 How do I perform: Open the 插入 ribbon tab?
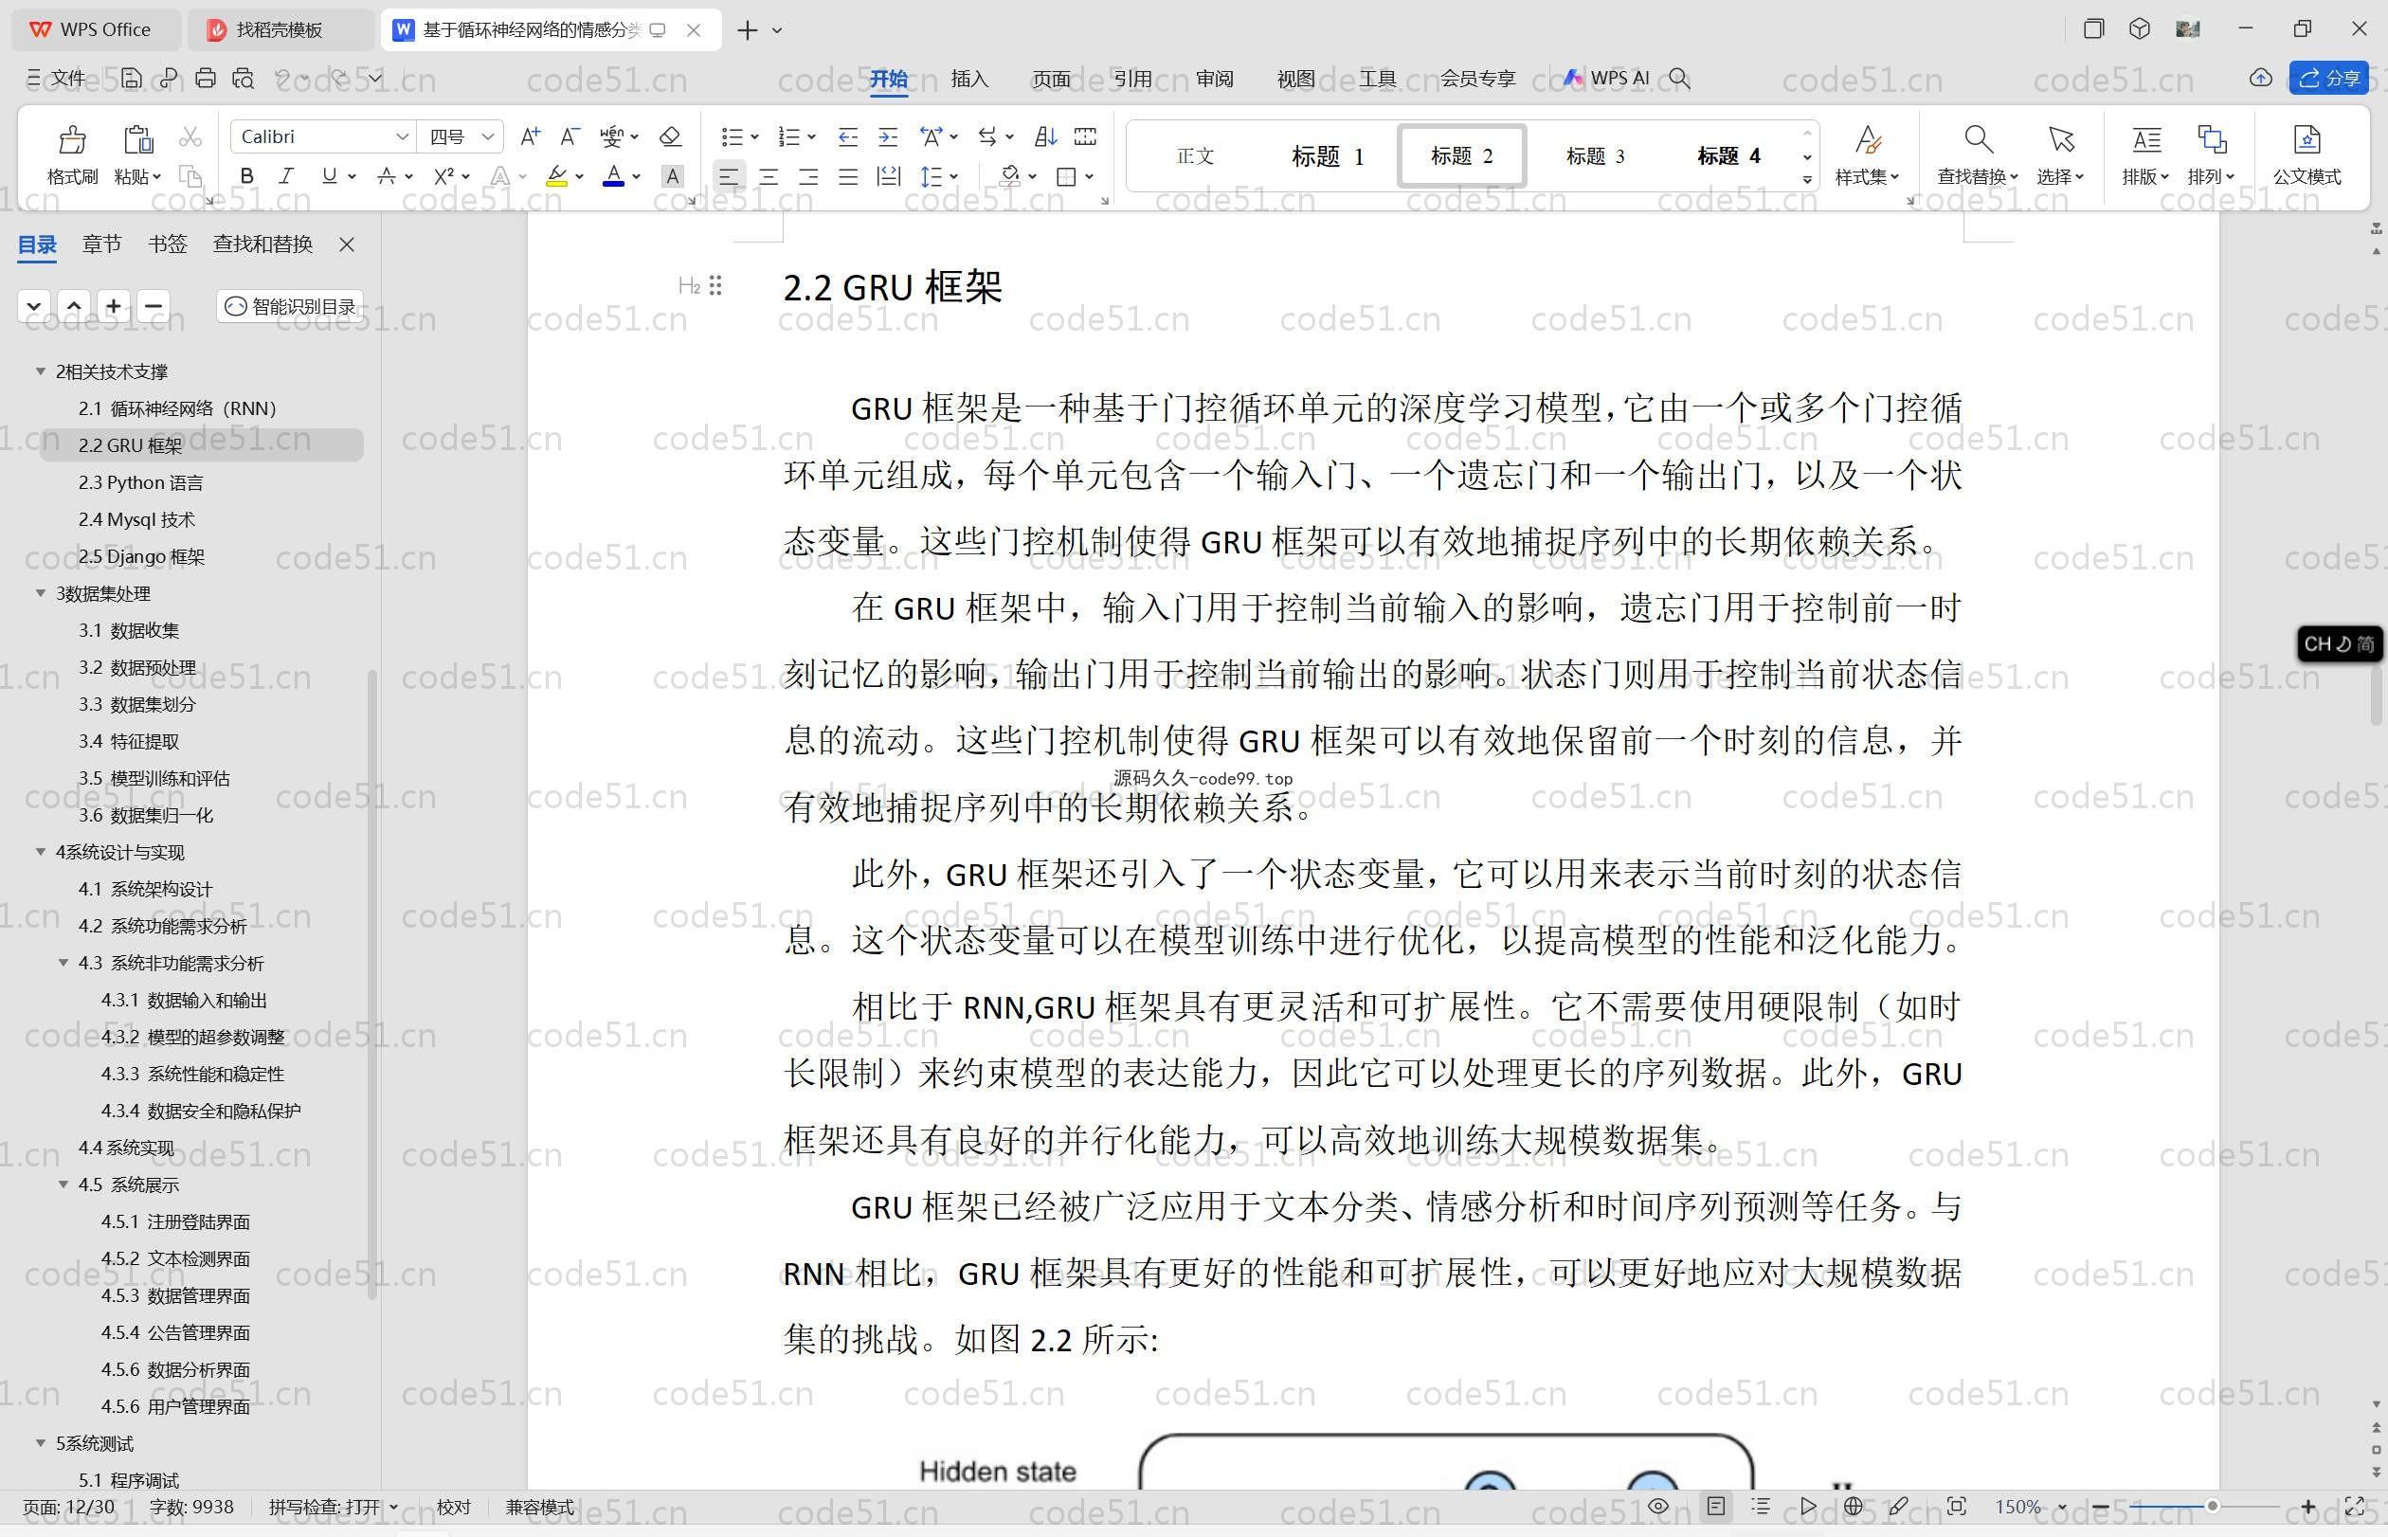coord(969,78)
